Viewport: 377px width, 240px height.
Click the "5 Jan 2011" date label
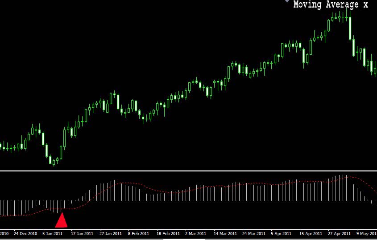tap(52, 233)
